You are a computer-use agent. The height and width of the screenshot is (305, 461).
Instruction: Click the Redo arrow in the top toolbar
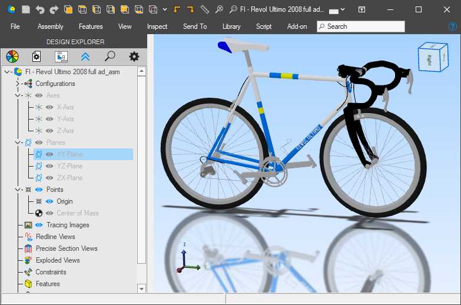(54, 9)
